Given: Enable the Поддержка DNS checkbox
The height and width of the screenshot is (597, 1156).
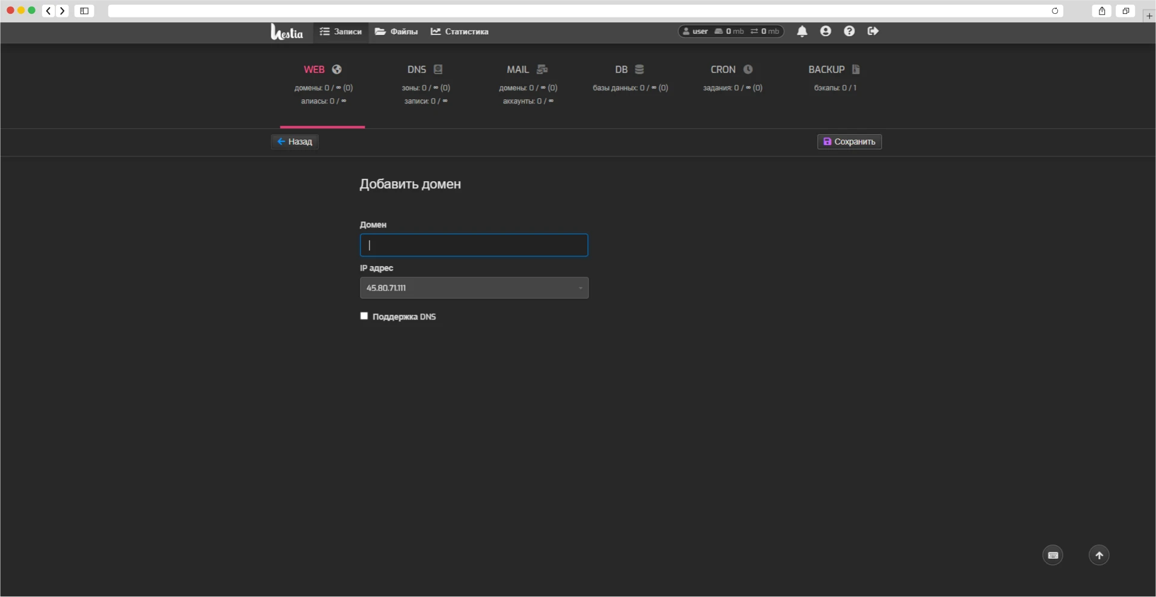Looking at the screenshot, I should tap(364, 316).
